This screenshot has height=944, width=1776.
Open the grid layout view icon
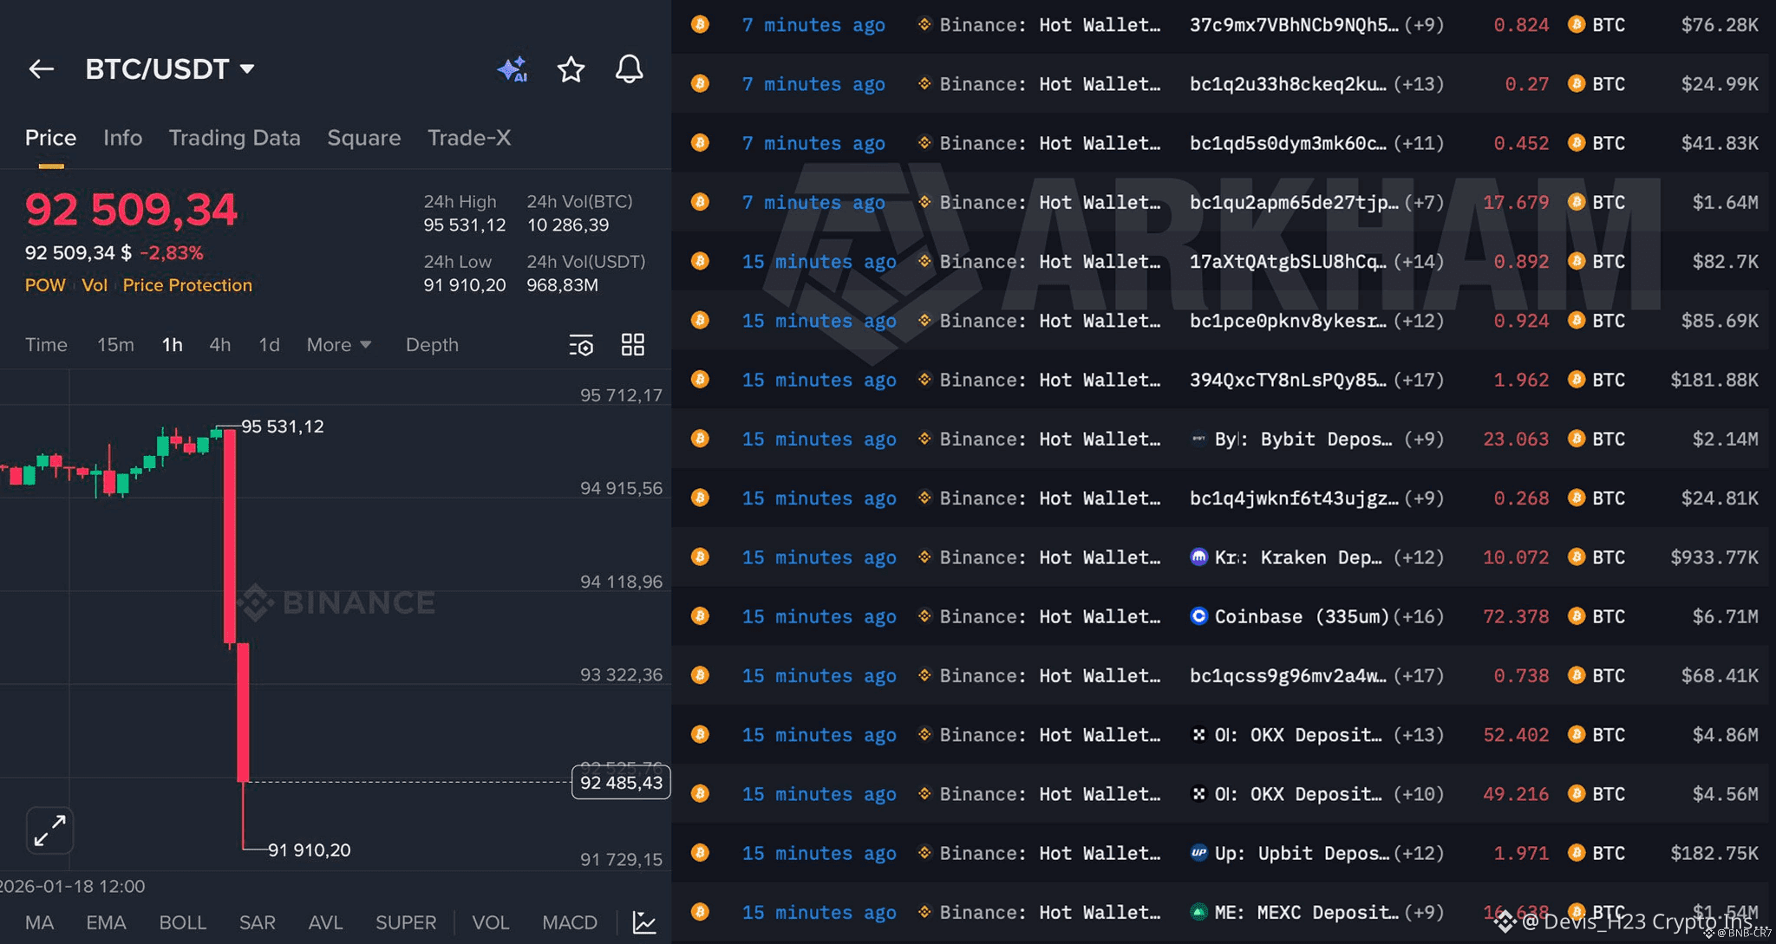(x=632, y=345)
